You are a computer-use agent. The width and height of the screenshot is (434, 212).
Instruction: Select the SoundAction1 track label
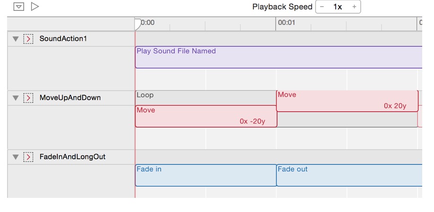(x=63, y=39)
